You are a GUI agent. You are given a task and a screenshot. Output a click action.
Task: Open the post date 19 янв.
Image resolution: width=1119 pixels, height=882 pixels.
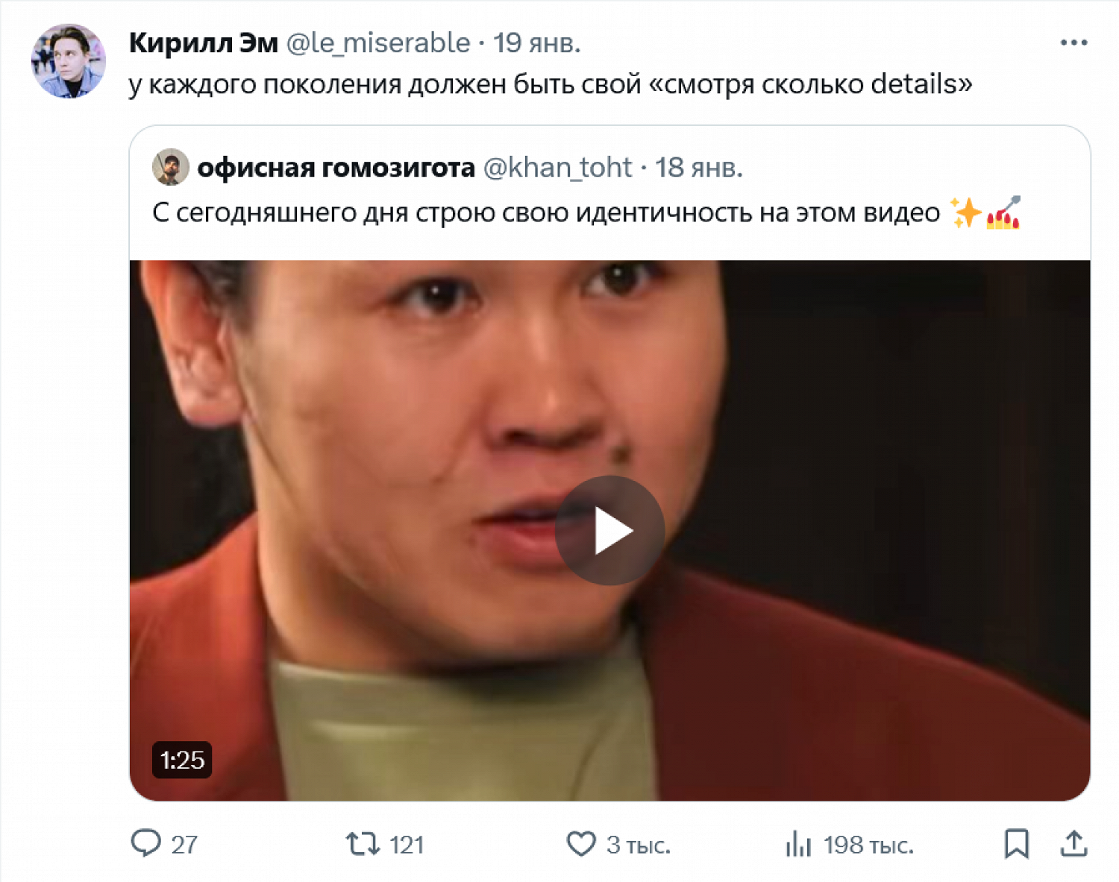536,43
